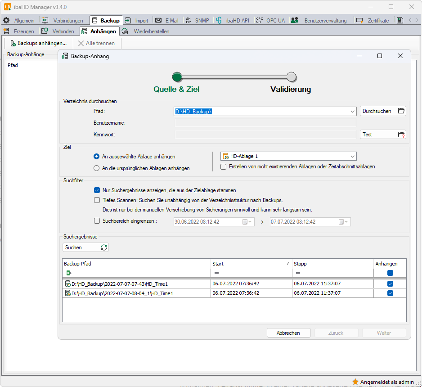Enable the Tiefes Scannen checkbox
Image resolution: width=422 pixels, height=387 pixels.
click(x=97, y=200)
